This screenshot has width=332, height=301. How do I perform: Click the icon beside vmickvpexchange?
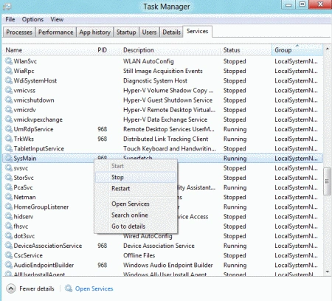click(x=9, y=120)
